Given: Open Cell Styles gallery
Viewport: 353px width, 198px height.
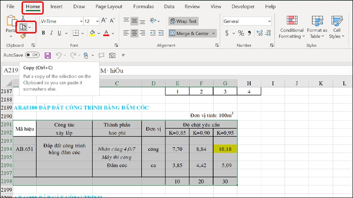Looking at the screenshot, I should [x=337, y=27].
